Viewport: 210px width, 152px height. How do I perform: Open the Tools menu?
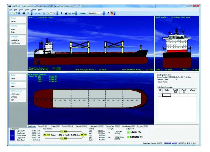coord(27,10)
